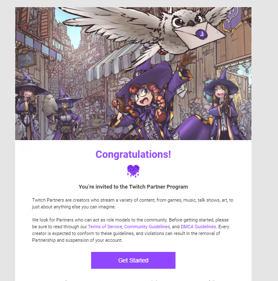Viewport: 278px width, 281px height.
Task: Click the small owl perched on witch's shoulder
Action: 49,105
